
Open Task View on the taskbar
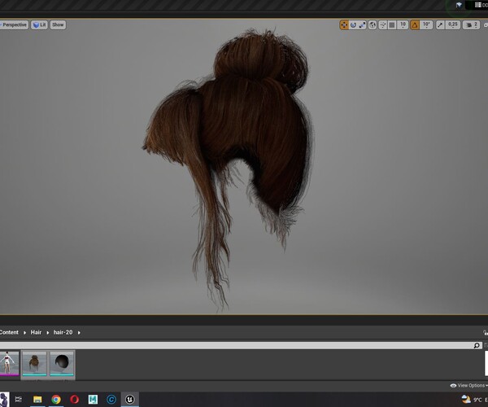coord(19,399)
